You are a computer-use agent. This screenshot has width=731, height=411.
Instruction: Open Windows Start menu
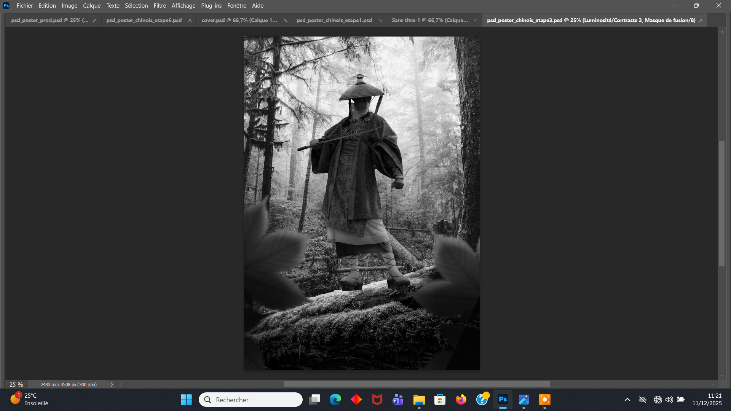[186, 400]
